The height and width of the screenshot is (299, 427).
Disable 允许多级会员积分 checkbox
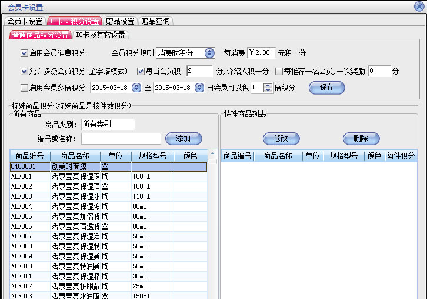[x=24, y=71]
